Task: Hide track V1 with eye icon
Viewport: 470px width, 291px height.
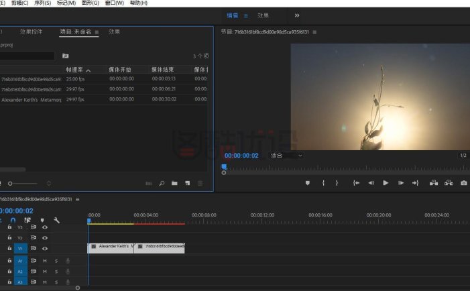Action: point(45,248)
